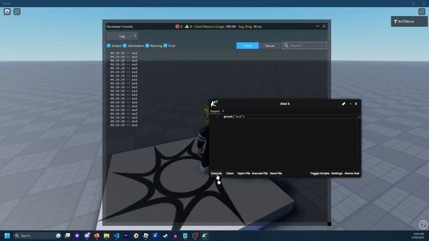429x241 pixels.
Task: Toggle the Warning checkbox
Action: [147, 46]
